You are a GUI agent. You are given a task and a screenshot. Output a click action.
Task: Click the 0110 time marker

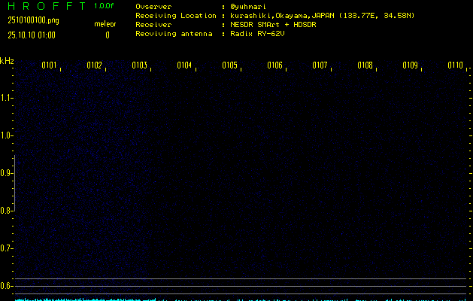[455, 65]
